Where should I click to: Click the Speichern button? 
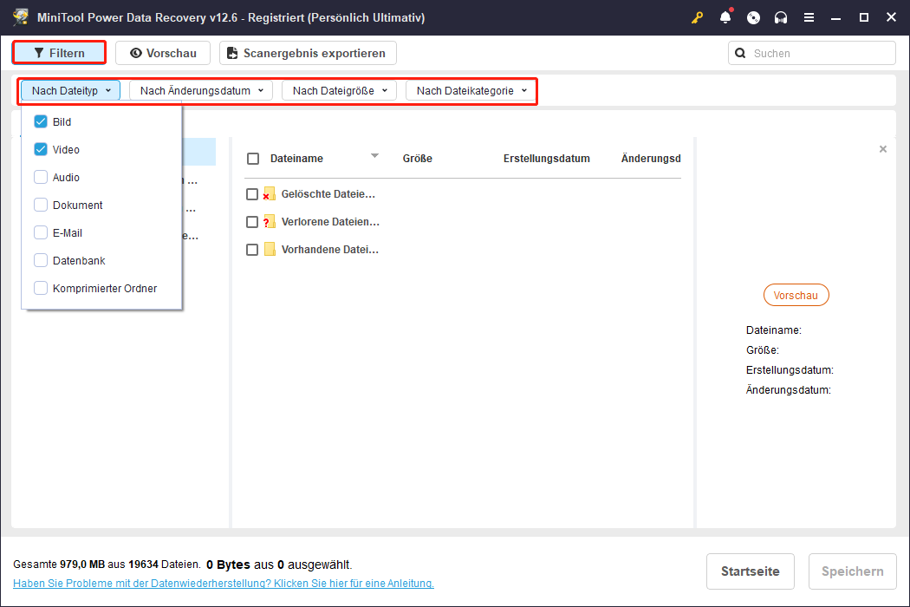pyautogui.click(x=853, y=571)
